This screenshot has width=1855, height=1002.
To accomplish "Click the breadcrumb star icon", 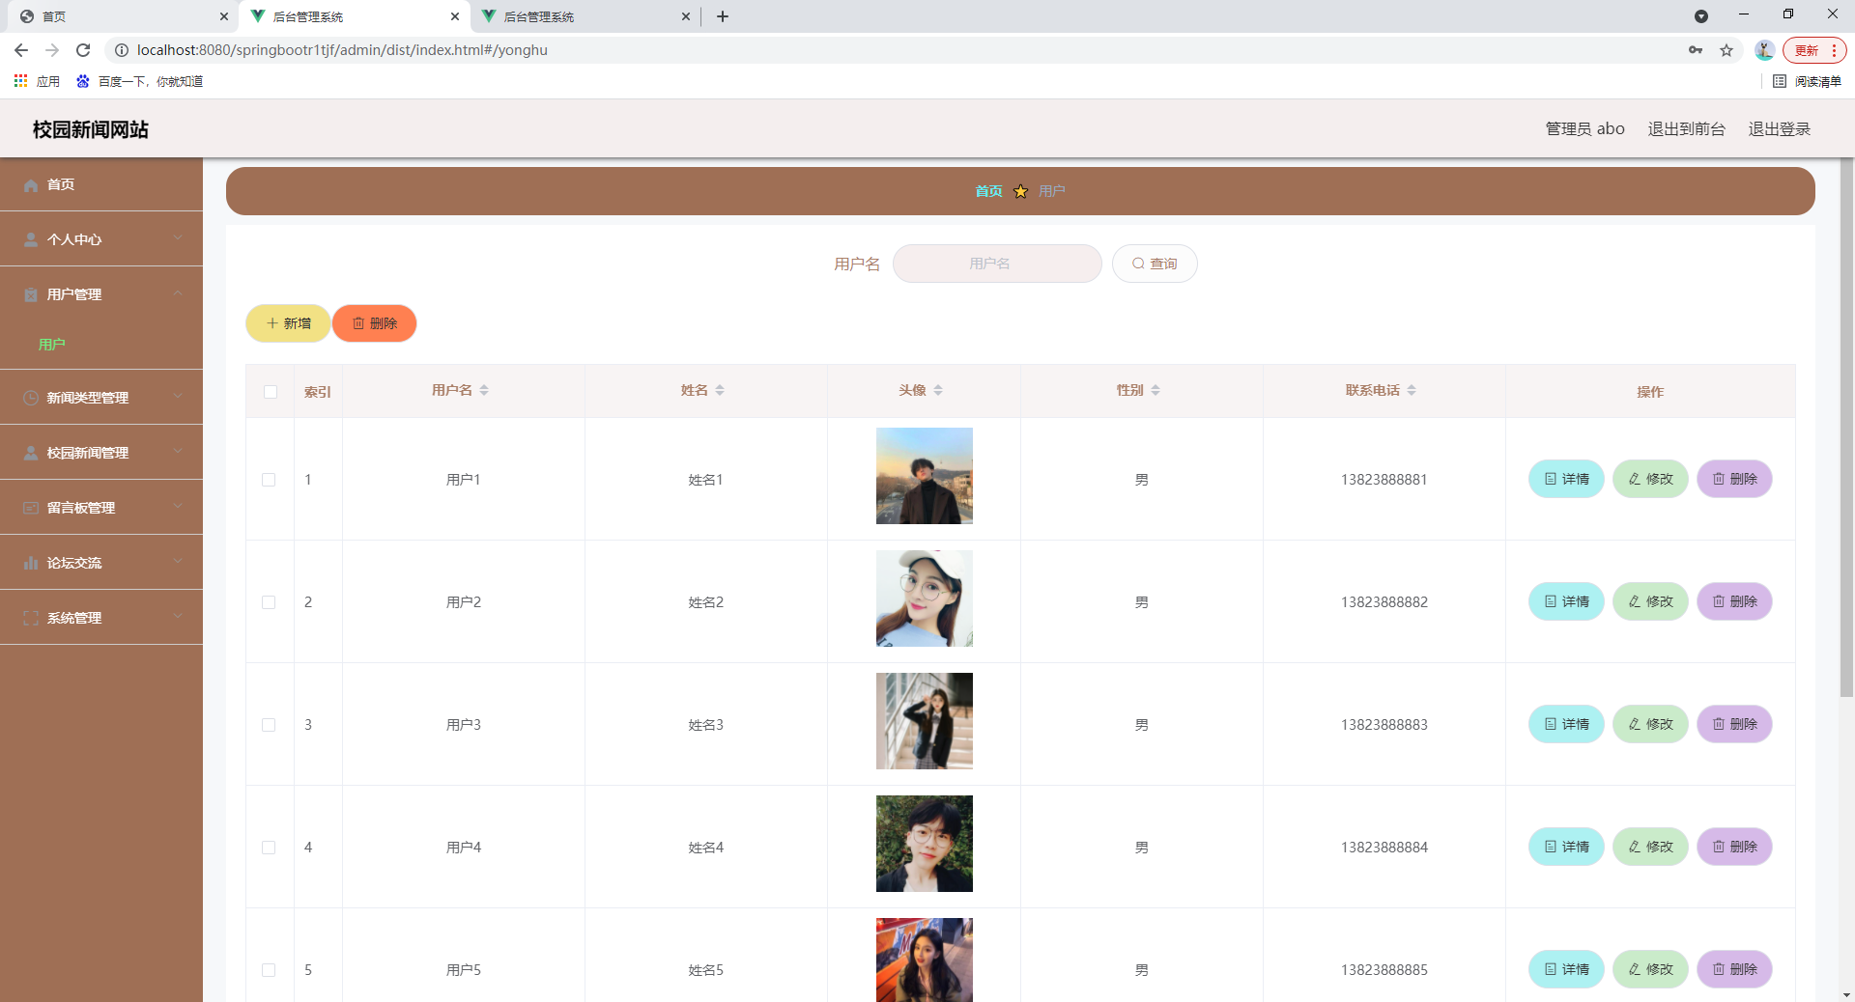I will point(1020,191).
